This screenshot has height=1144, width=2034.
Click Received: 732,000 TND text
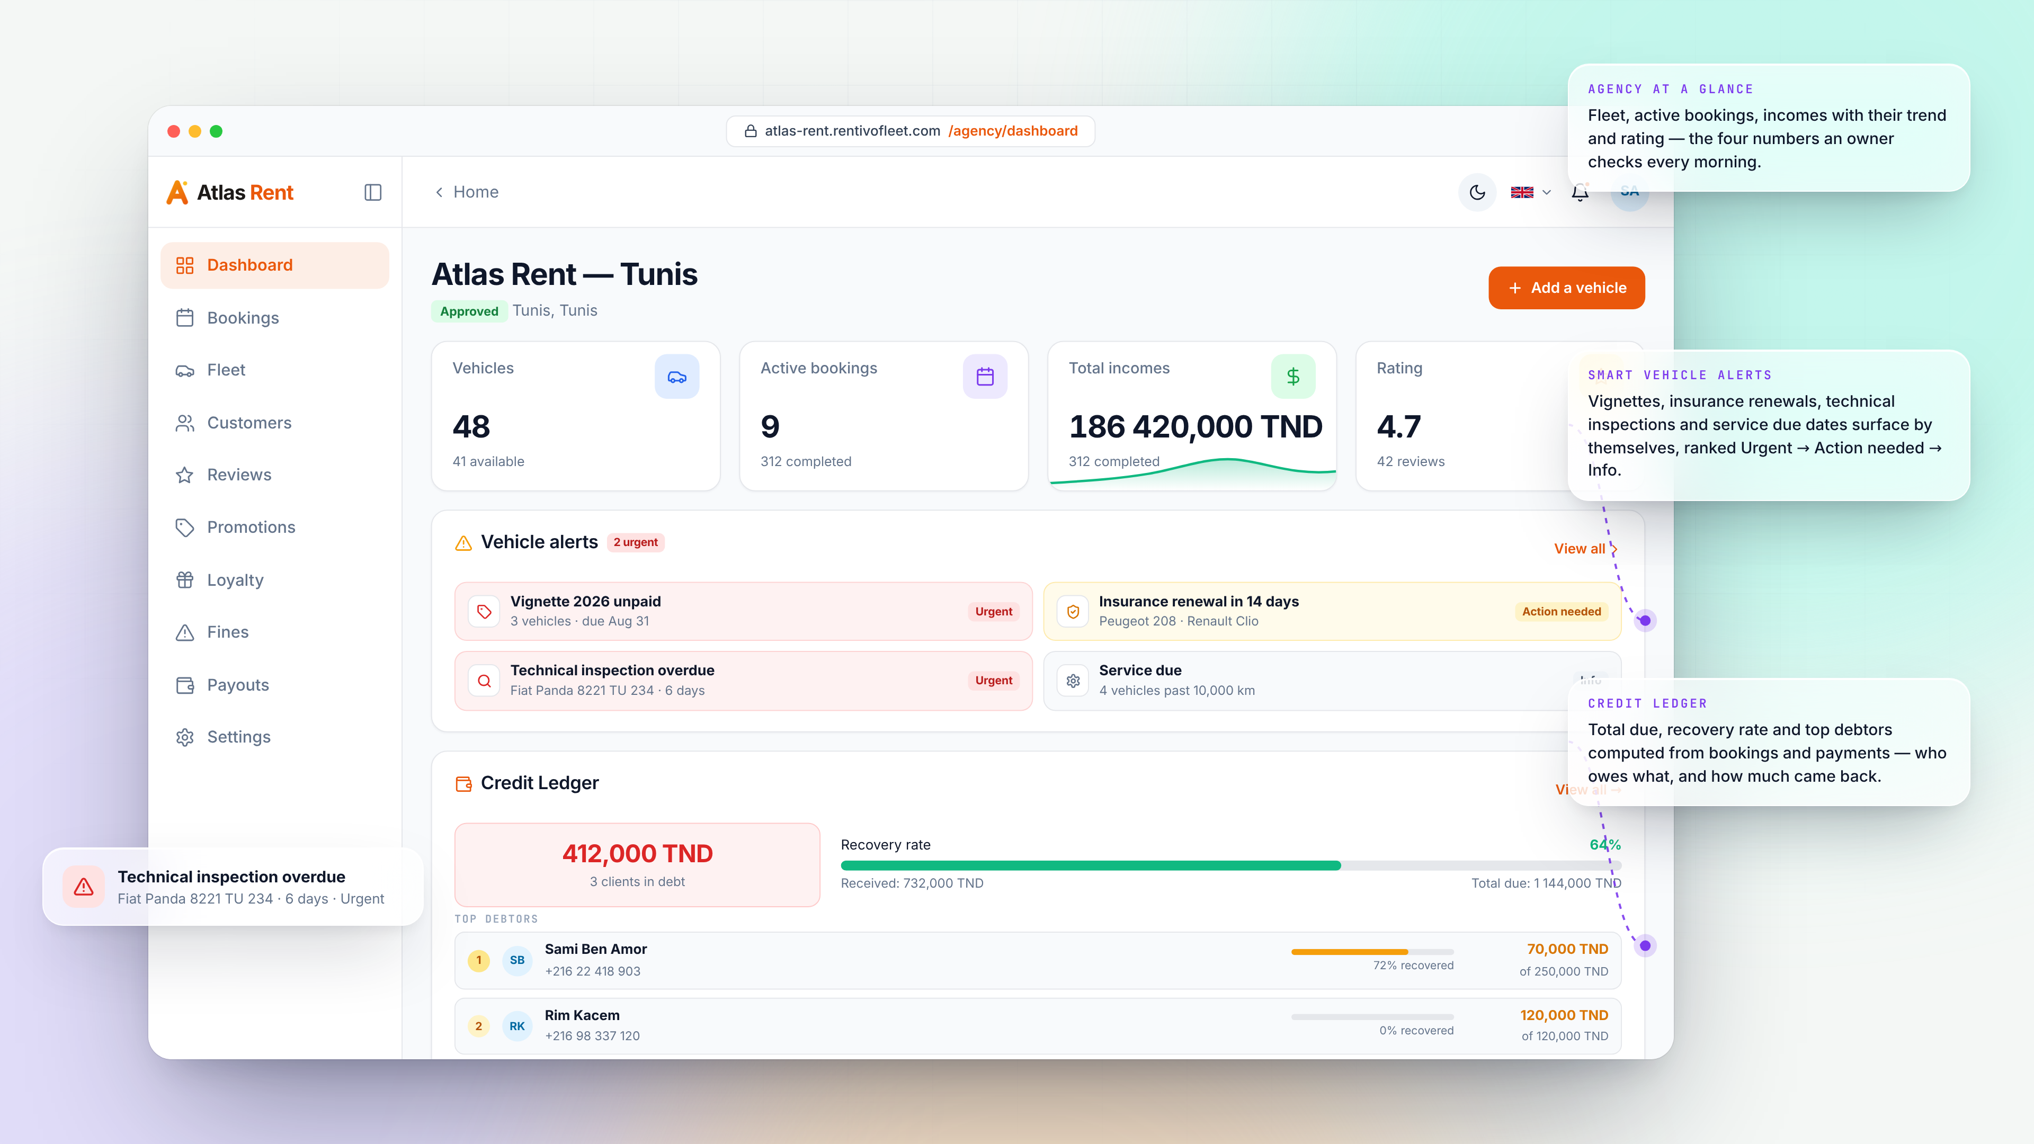tap(912, 883)
